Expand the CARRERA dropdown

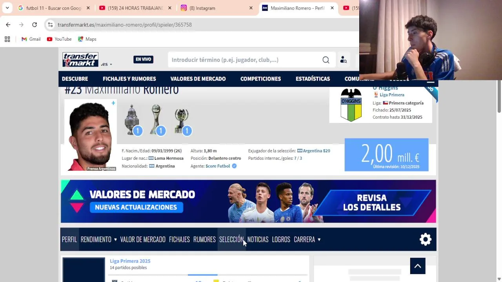(307, 239)
